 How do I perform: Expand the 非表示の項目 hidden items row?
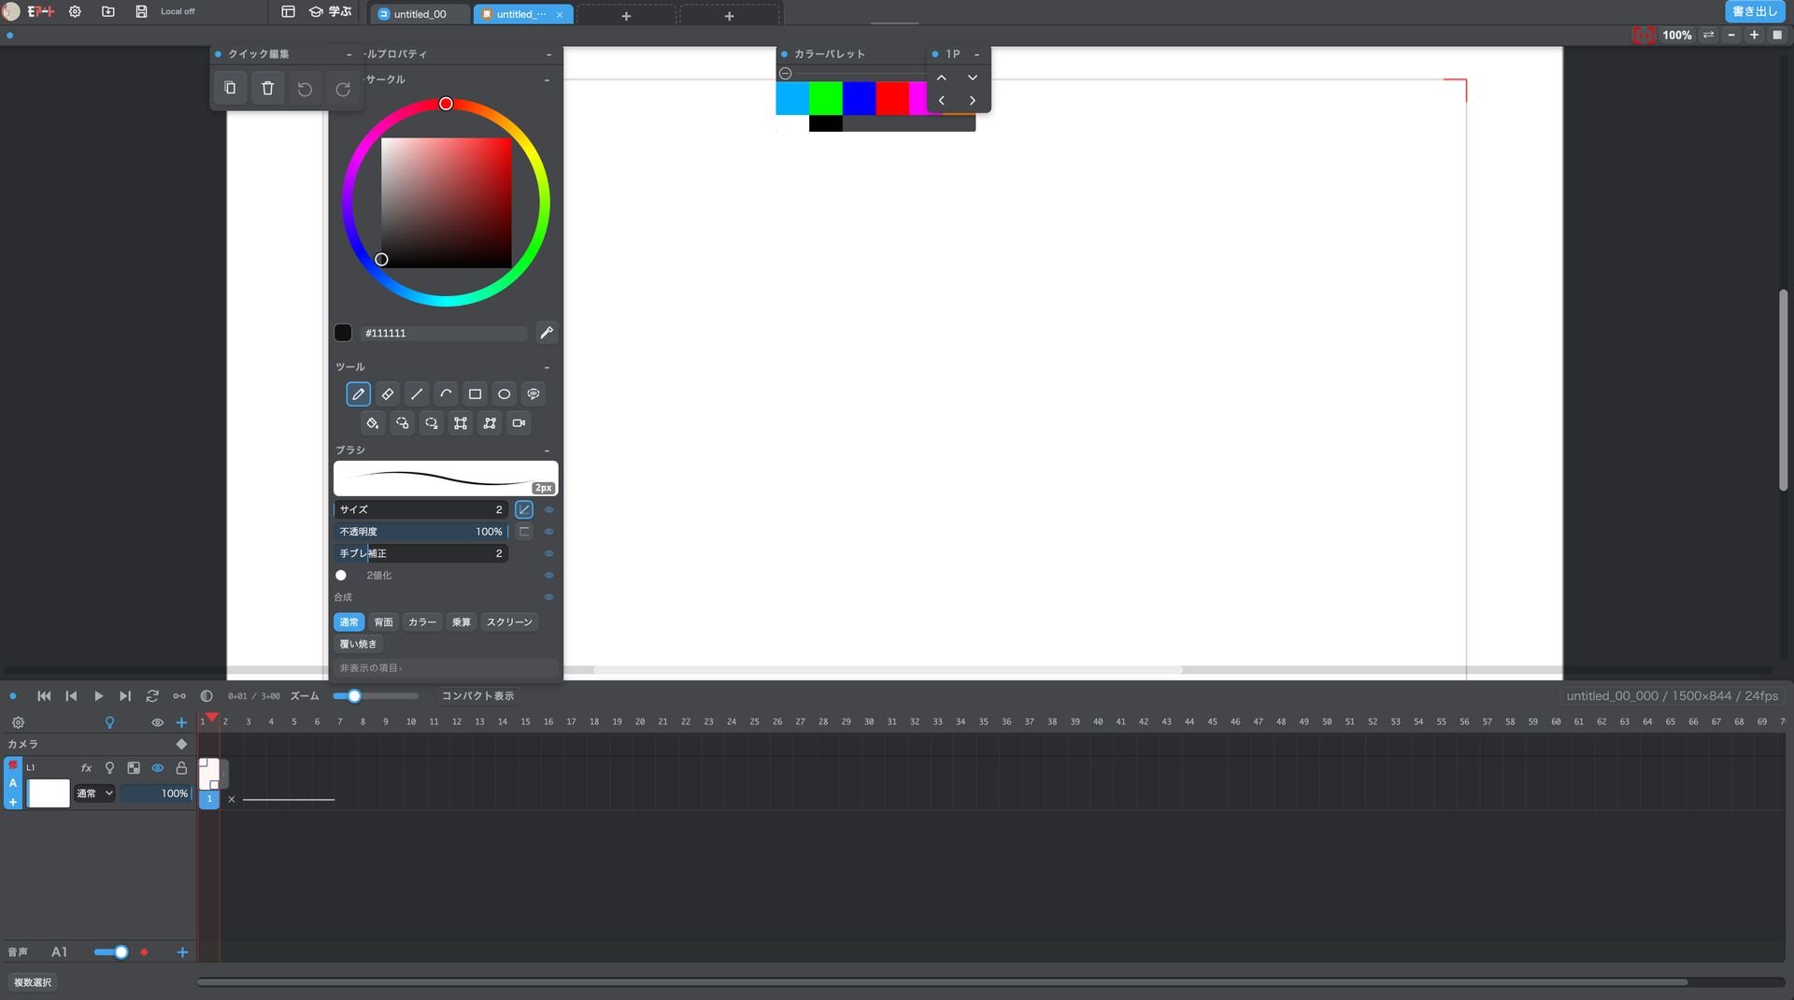[446, 668]
